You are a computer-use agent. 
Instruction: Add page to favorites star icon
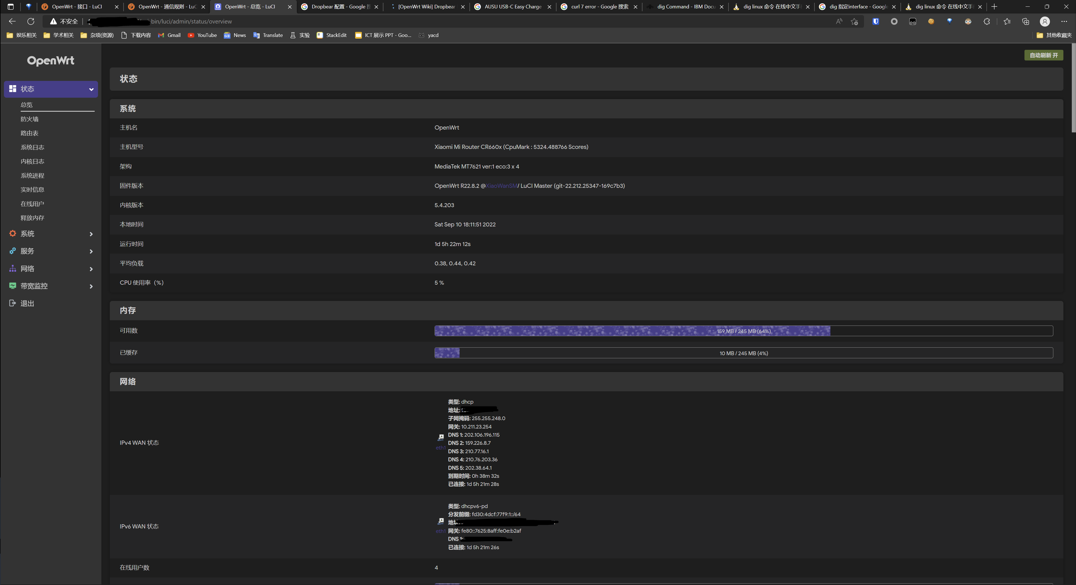click(x=854, y=21)
